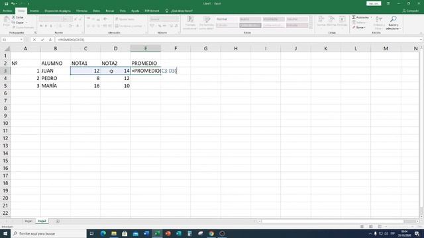Image resolution: width=424 pixels, height=238 pixels.
Task: Open Copiar dropdown arrow
Action: pos(26,22)
